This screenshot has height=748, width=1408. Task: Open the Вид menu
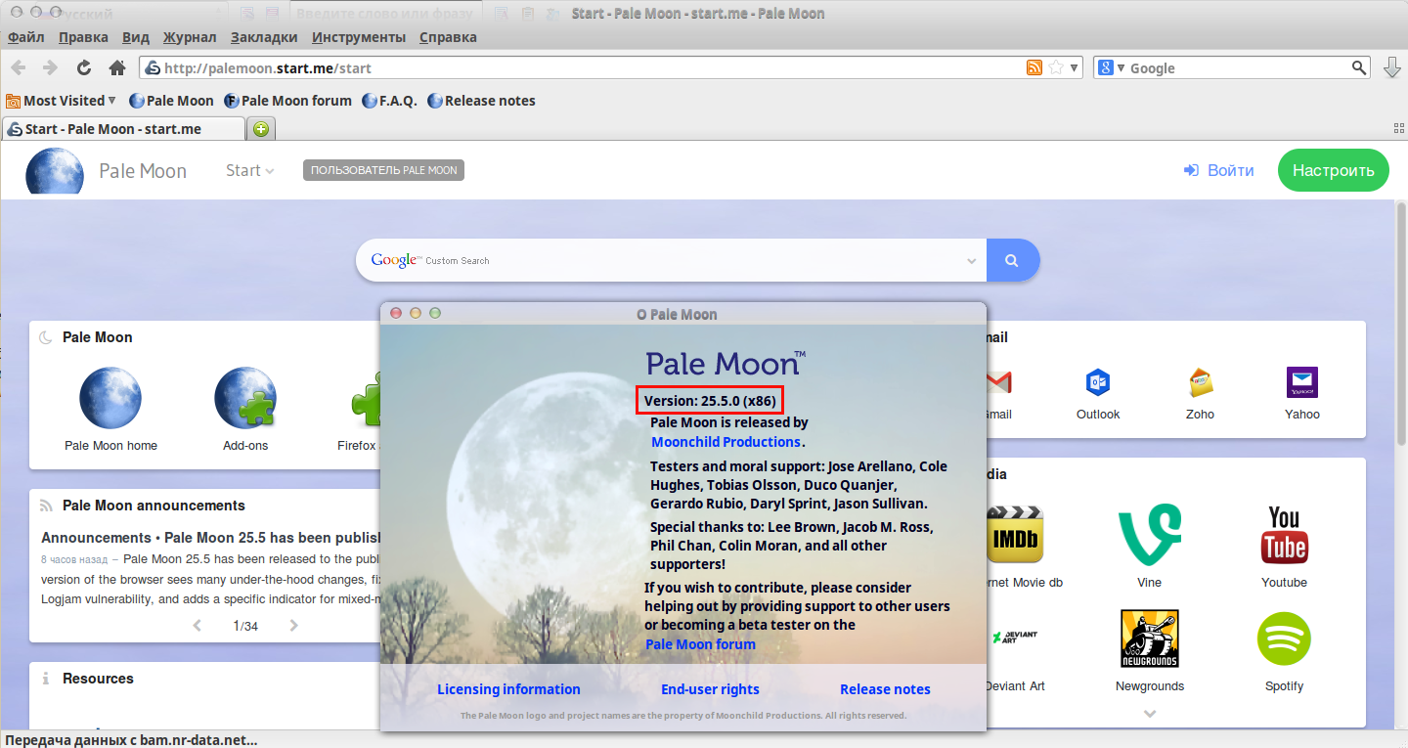click(136, 37)
